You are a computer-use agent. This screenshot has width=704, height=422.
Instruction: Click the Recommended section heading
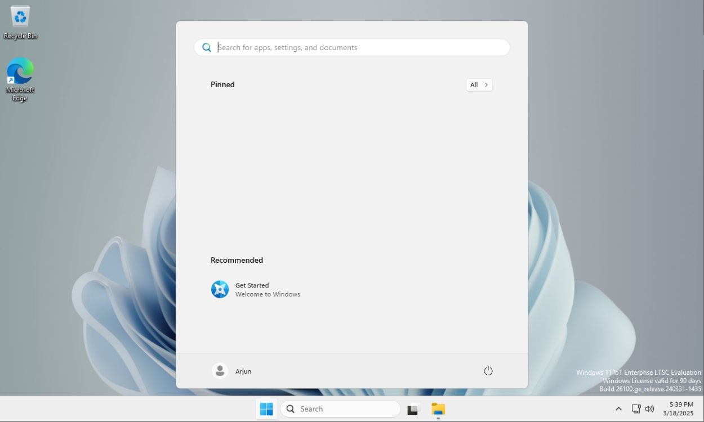click(237, 260)
